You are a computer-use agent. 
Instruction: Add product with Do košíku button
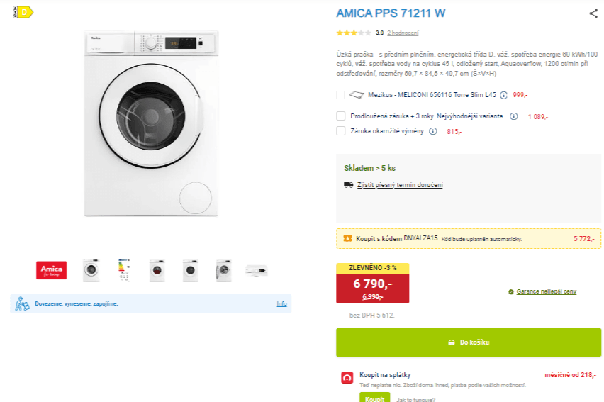pyautogui.click(x=468, y=342)
